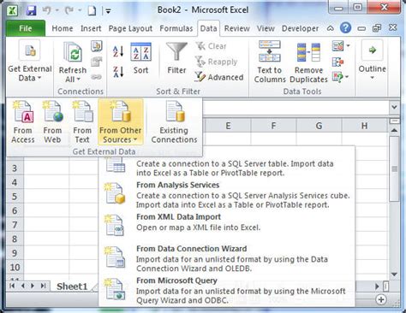406x313 pixels.
Task: Click the Redo arrow in quick access toolbar
Action: (x=69, y=10)
